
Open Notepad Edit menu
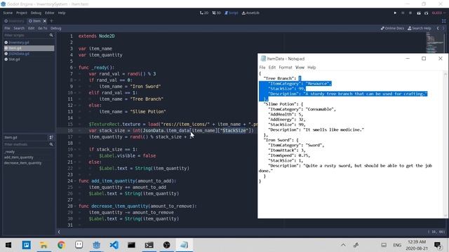tap(272, 67)
